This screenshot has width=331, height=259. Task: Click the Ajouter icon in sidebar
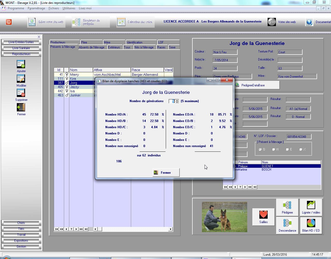click(21, 64)
